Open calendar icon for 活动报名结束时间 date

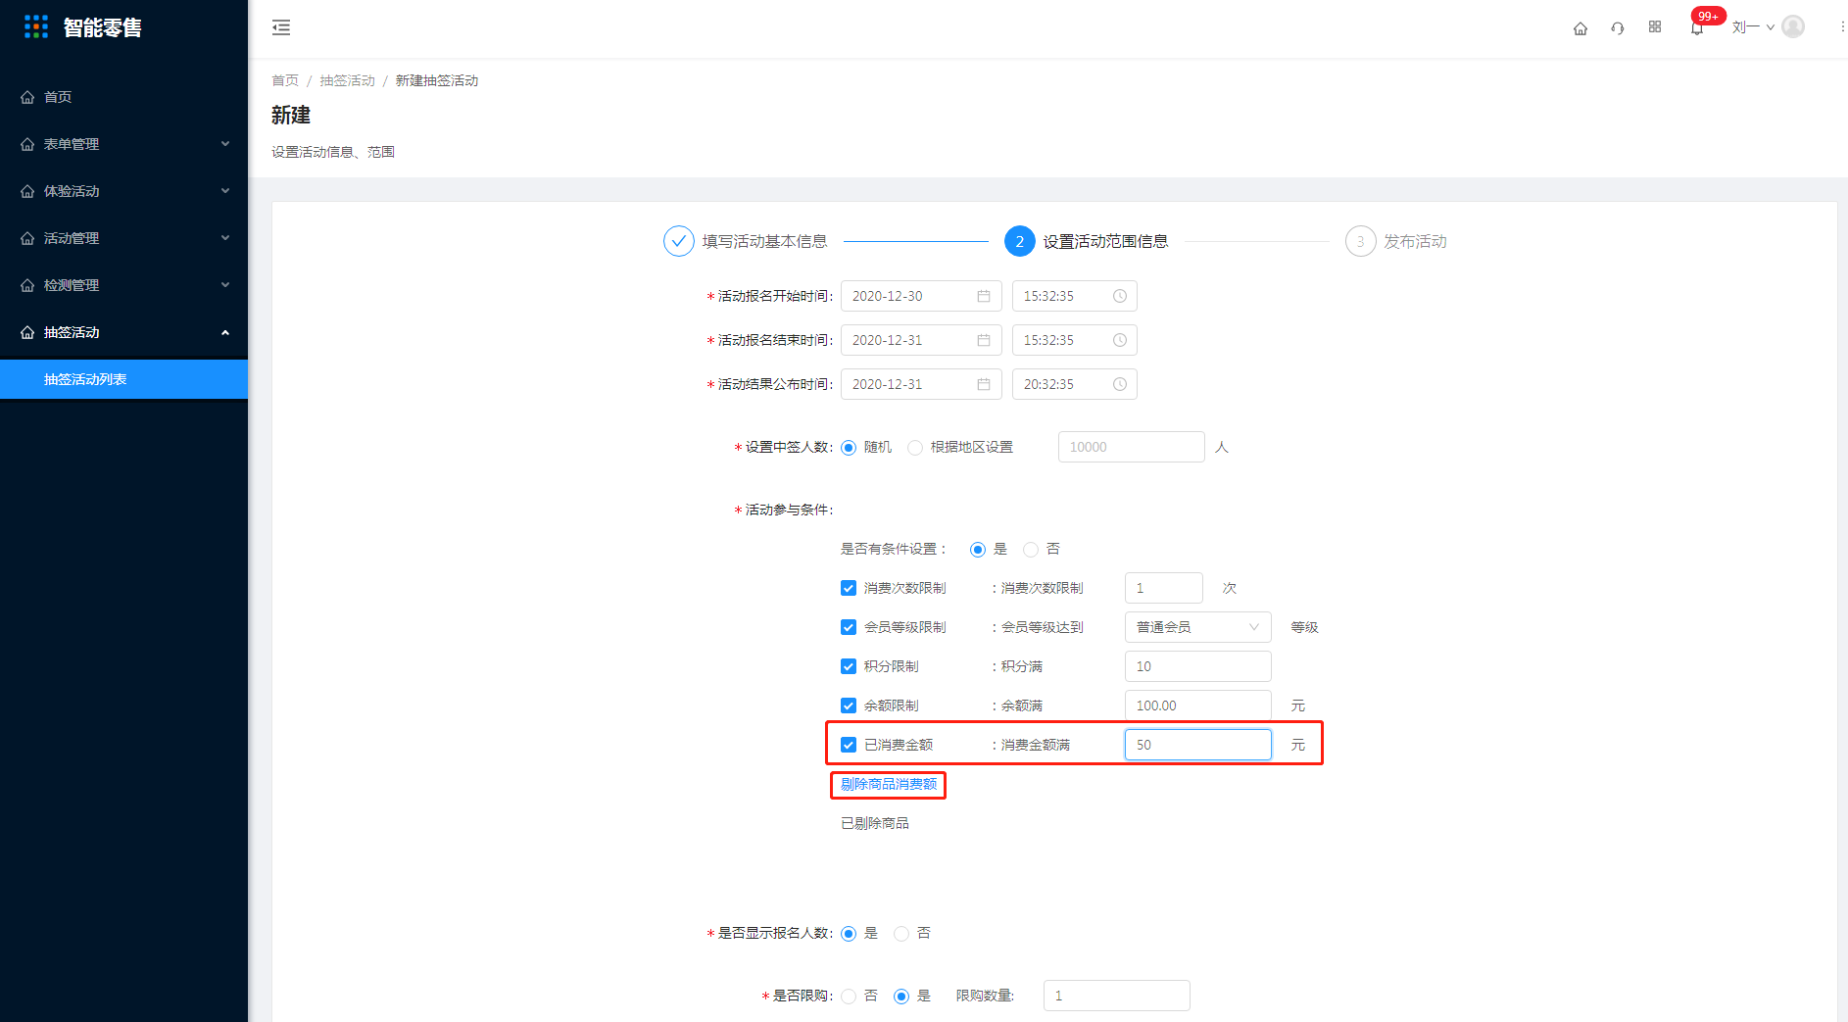coord(984,340)
